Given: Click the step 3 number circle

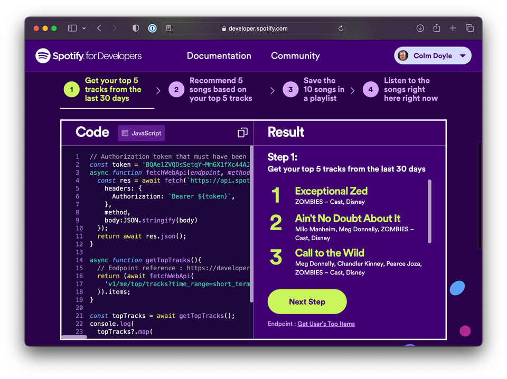Looking at the screenshot, I should point(290,90).
